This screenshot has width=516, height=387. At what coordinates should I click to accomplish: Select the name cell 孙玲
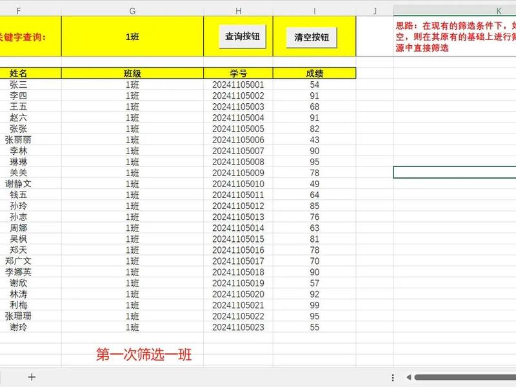pos(30,206)
